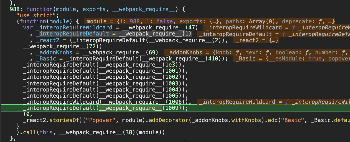Screen dimensions: 350x142
Task: Click the this keyword in call arguments
Action: point(46,132)
